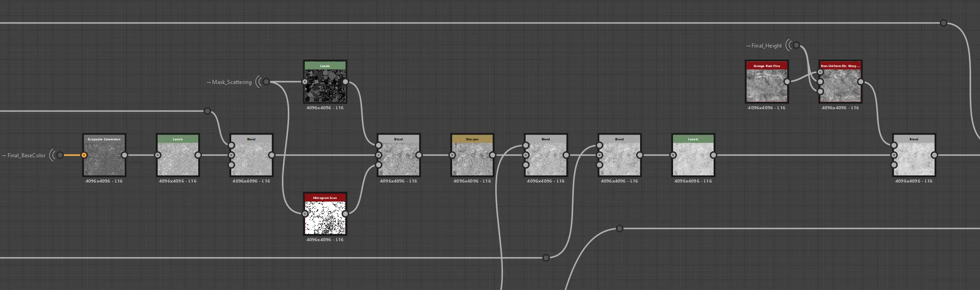Select Levels node after Grayscale Conversion

[178, 155]
